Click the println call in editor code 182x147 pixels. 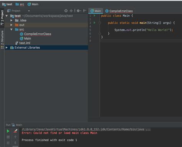click(x=139, y=30)
